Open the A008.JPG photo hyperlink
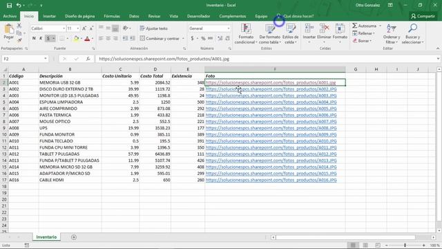The width and height of the screenshot is (442, 249). click(271, 128)
